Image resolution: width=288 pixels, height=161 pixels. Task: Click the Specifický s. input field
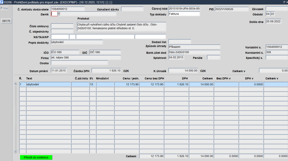(277, 57)
